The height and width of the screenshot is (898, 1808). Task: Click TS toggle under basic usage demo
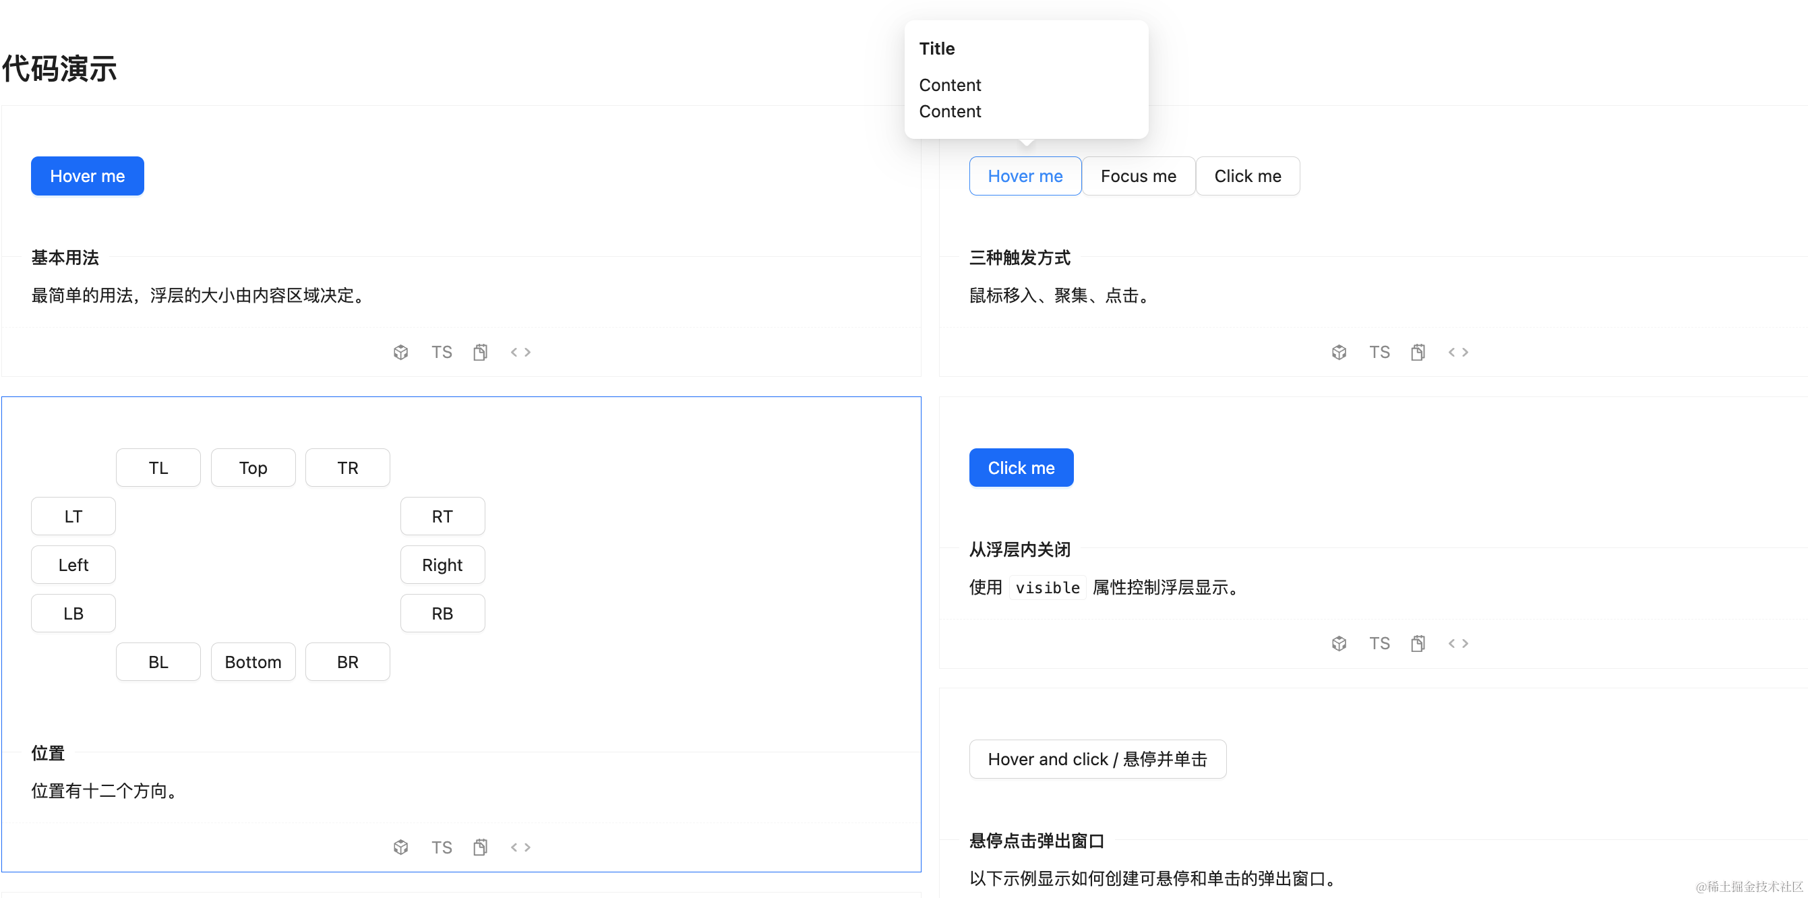pyautogui.click(x=442, y=352)
